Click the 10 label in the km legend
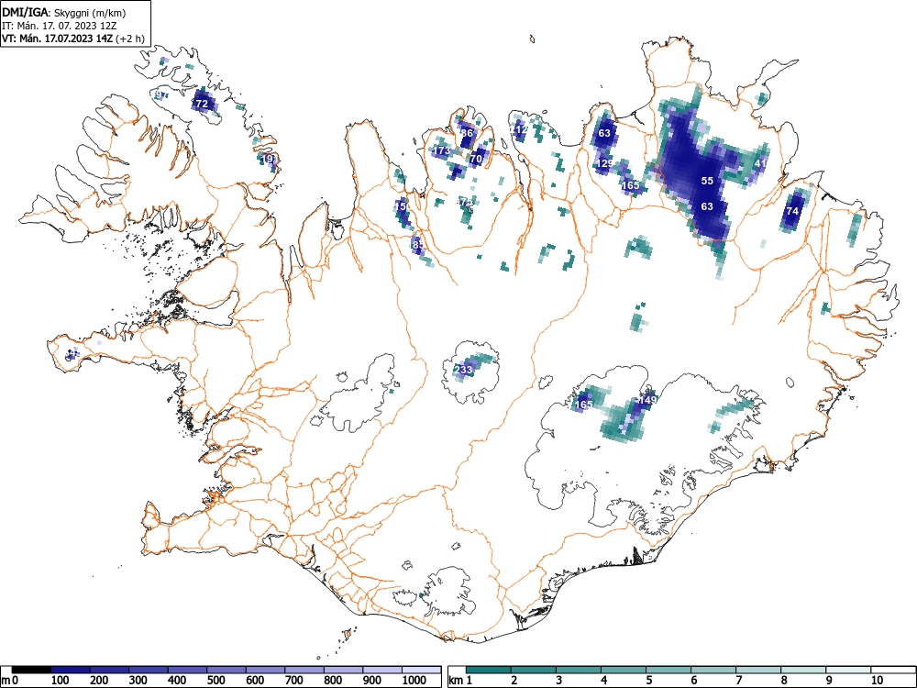 [x=877, y=681]
